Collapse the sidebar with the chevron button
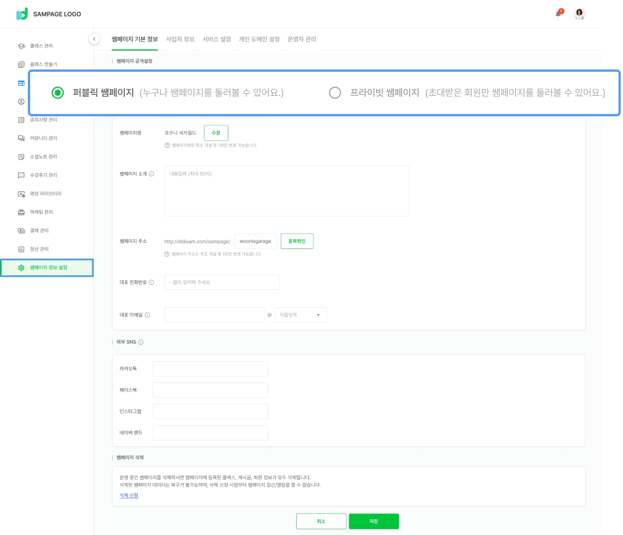Viewport: 623px width, 535px height. point(95,39)
